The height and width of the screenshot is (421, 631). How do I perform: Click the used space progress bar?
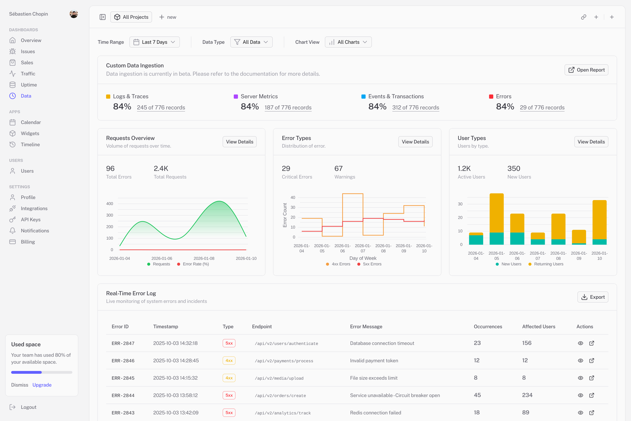[x=42, y=372]
